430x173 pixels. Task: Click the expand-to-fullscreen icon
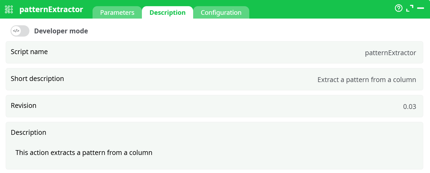tap(410, 8)
